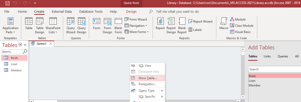Switch to the Query Tools Design tab

click(131, 11)
